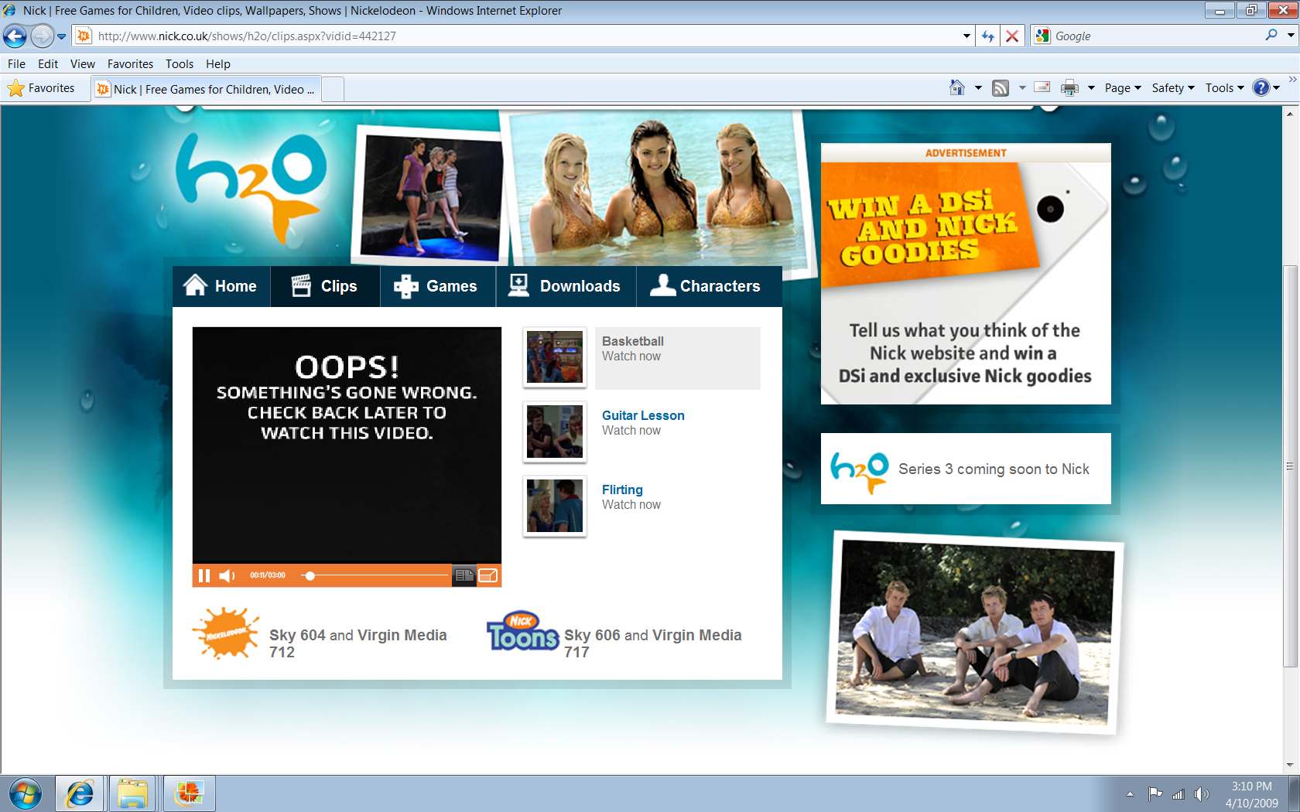The height and width of the screenshot is (812, 1300).
Task: Click the Favorites star icon
Action: coord(16,88)
